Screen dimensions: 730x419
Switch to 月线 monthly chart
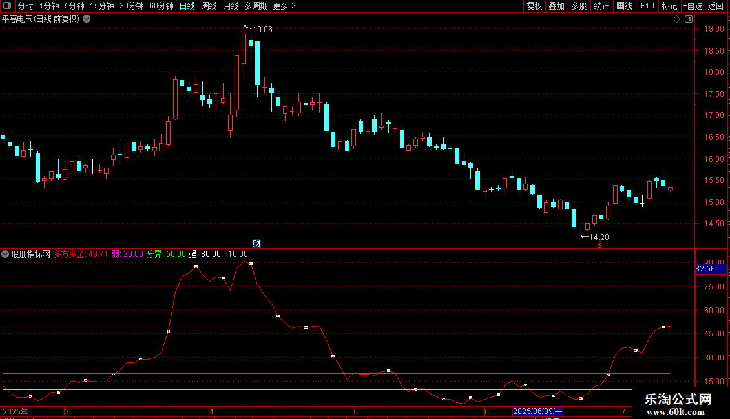click(x=231, y=6)
